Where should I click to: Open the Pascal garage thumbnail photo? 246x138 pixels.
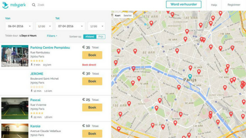pos(15,108)
